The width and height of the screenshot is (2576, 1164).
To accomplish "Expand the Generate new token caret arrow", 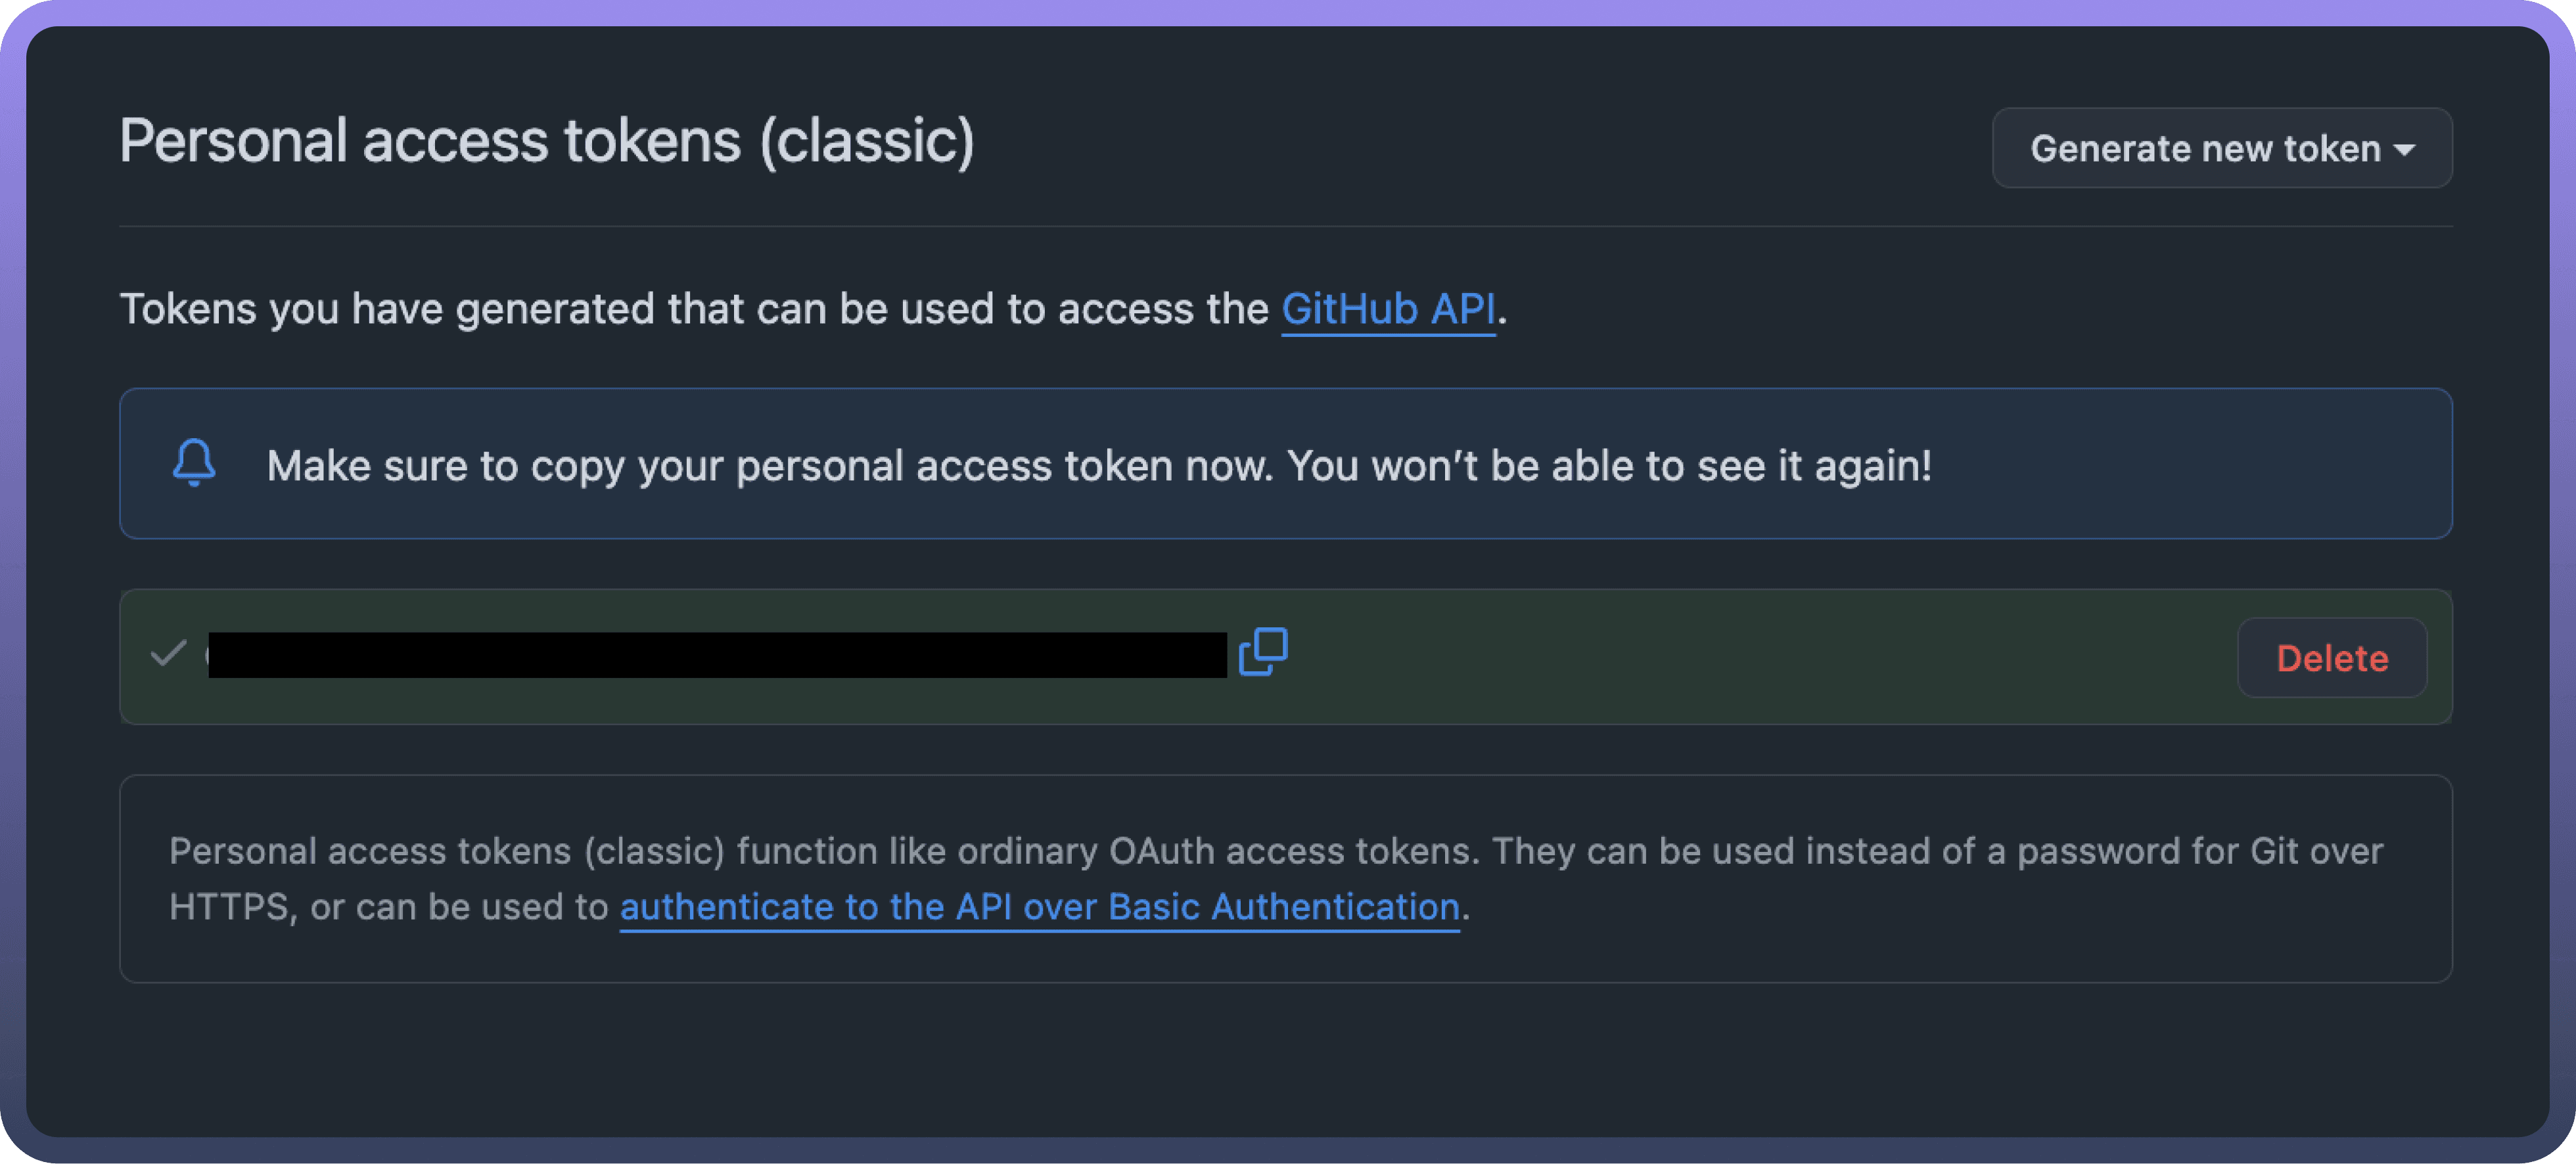I will click(x=2405, y=150).
